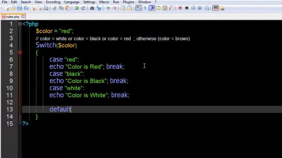Collapse the switch block fold marker on line 5
This screenshot has width=282, height=158.
coord(20,52)
